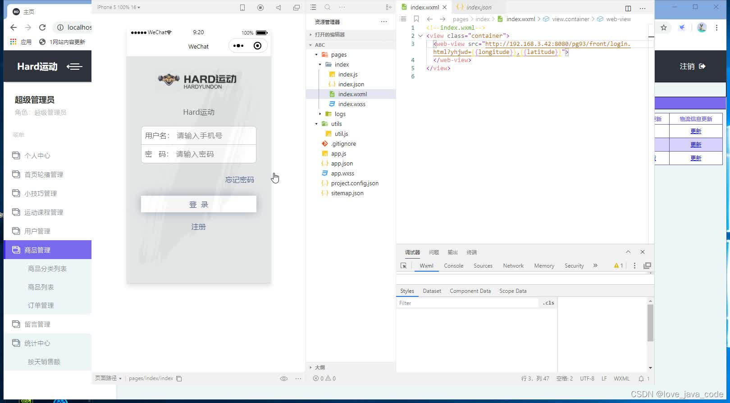The width and height of the screenshot is (730, 403).
Task: Navigate back in the editor breadcrumb bar
Action: point(430,19)
